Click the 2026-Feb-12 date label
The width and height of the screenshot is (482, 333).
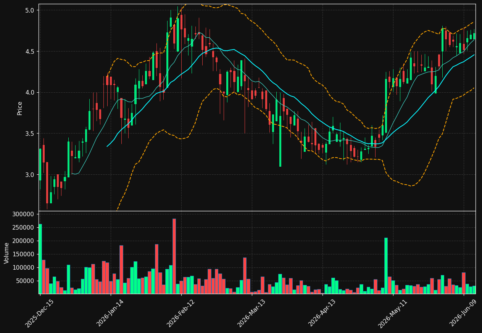[x=181, y=313]
